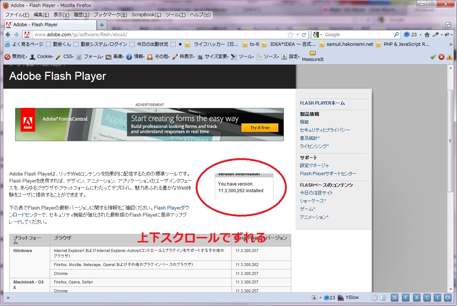Image resolution: width=457 pixels, height=306 pixels.
Task: Click the Try it free ad button
Action: tap(260, 127)
